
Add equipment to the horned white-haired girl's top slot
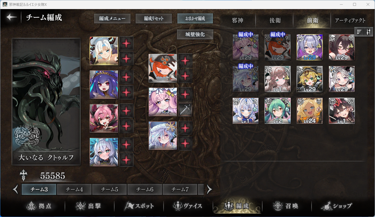(x=126, y=43)
